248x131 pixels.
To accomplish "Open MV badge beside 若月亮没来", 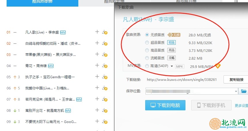I will coord(79,99).
